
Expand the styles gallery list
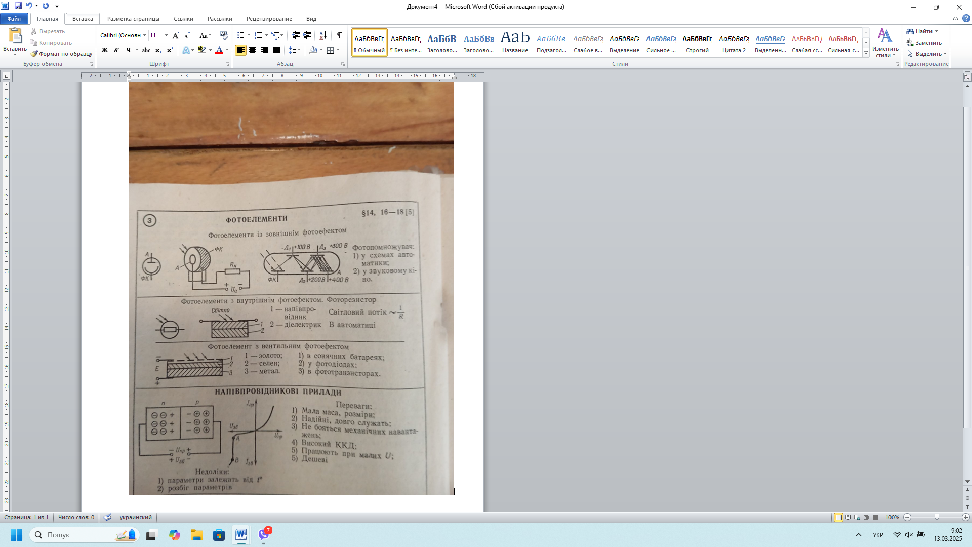click(x=866, y=53)
